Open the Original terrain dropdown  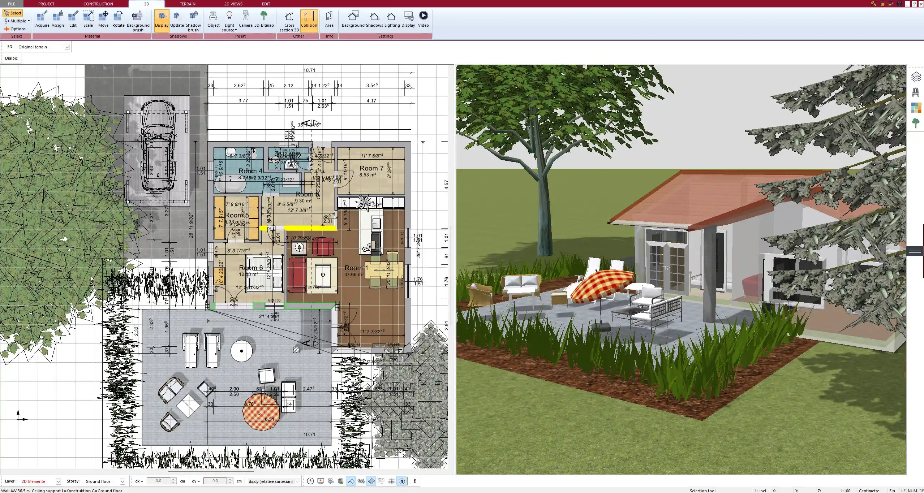click(x=67, y=47)
